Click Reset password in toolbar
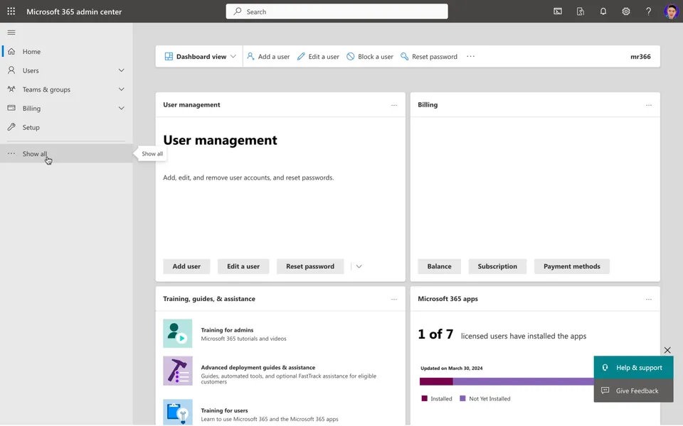The image size is (683, 426). click(429, 57)
